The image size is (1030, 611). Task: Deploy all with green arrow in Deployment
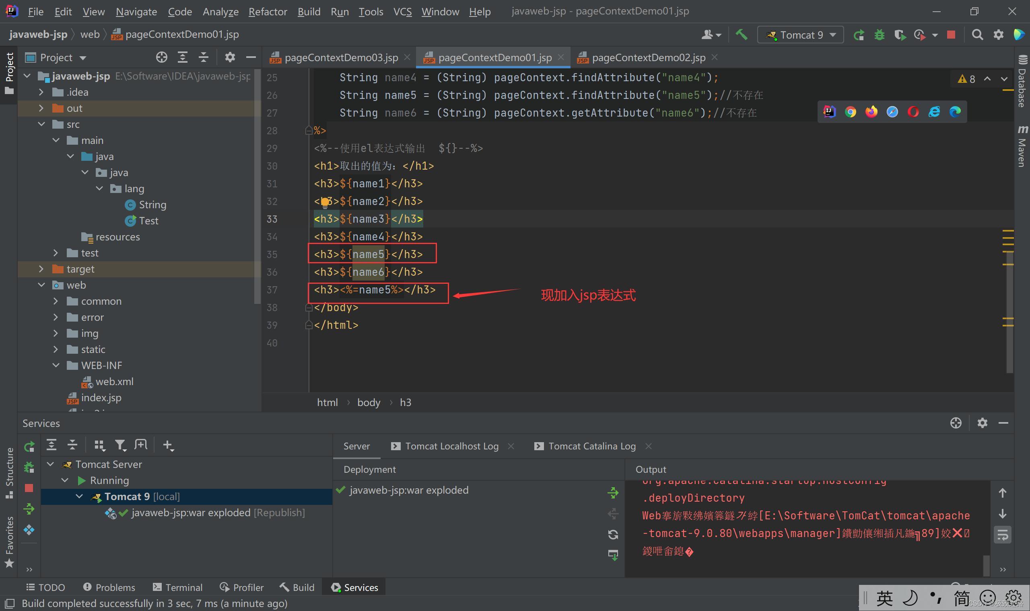pos(613,492)
